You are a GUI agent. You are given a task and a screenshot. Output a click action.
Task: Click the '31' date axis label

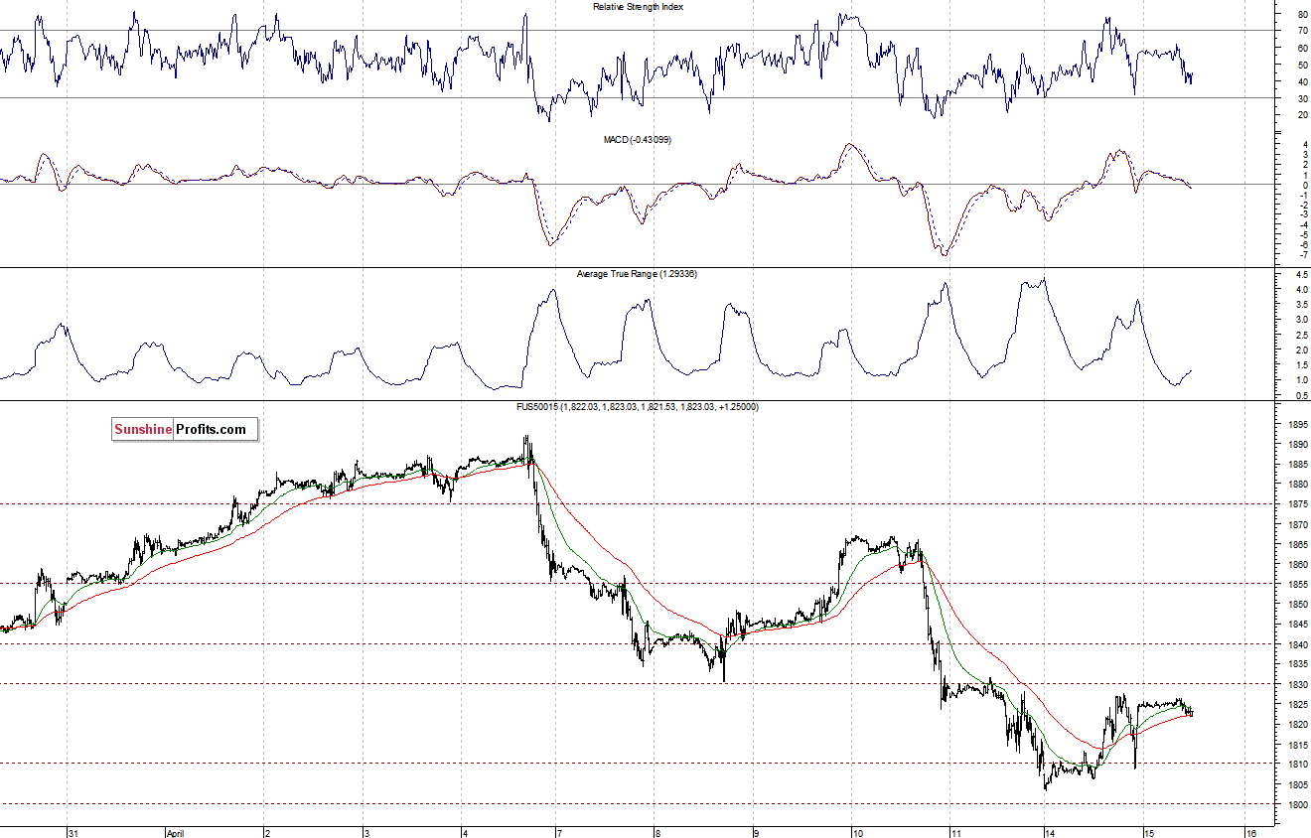pos(73,833)
